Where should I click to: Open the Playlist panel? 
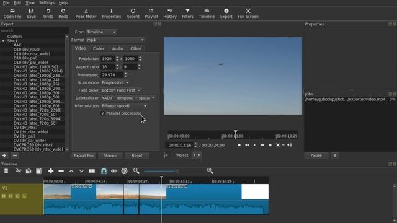pyautogui.click(x=151, y=14)
